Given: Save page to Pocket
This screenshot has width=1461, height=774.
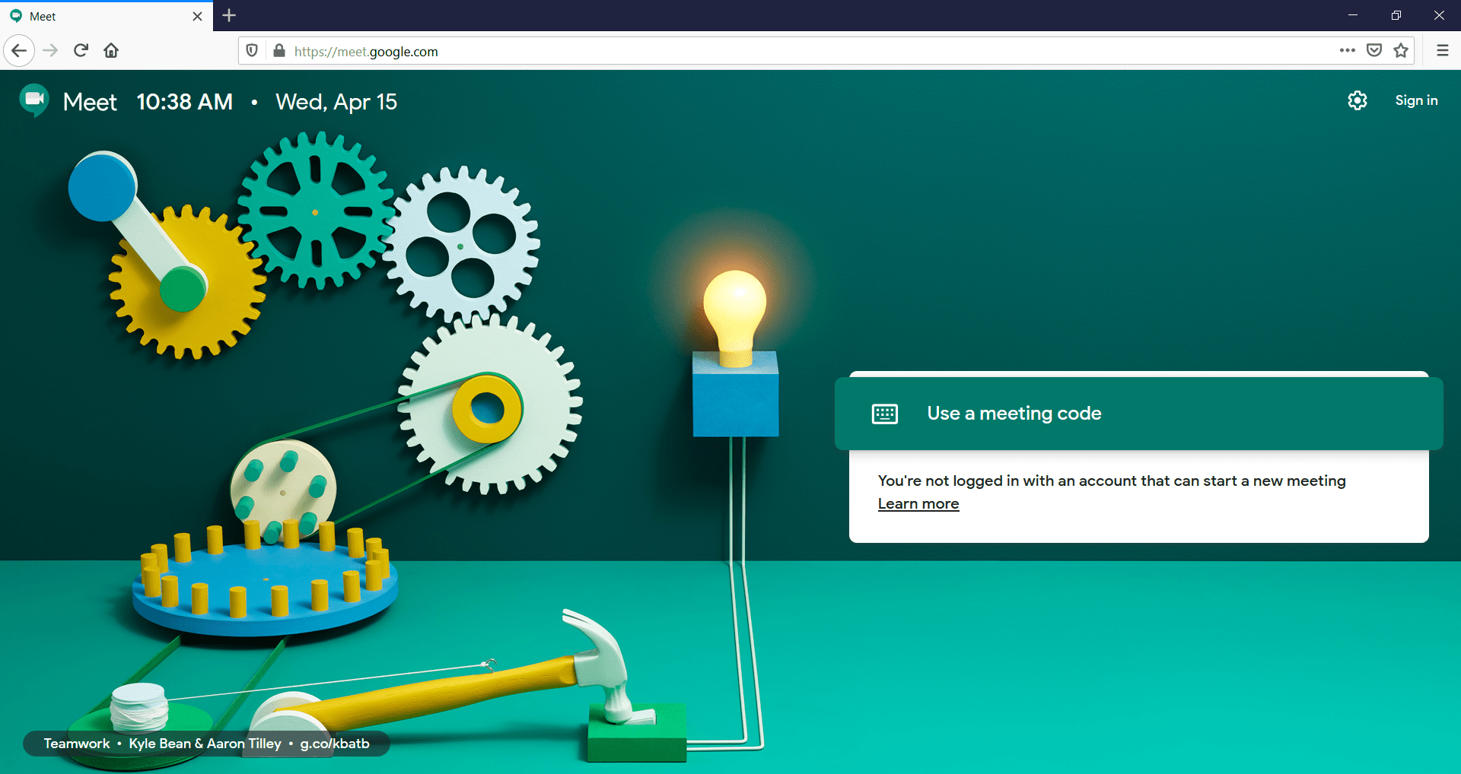Looking at the screenshot, I should (x=1374, y=51).
